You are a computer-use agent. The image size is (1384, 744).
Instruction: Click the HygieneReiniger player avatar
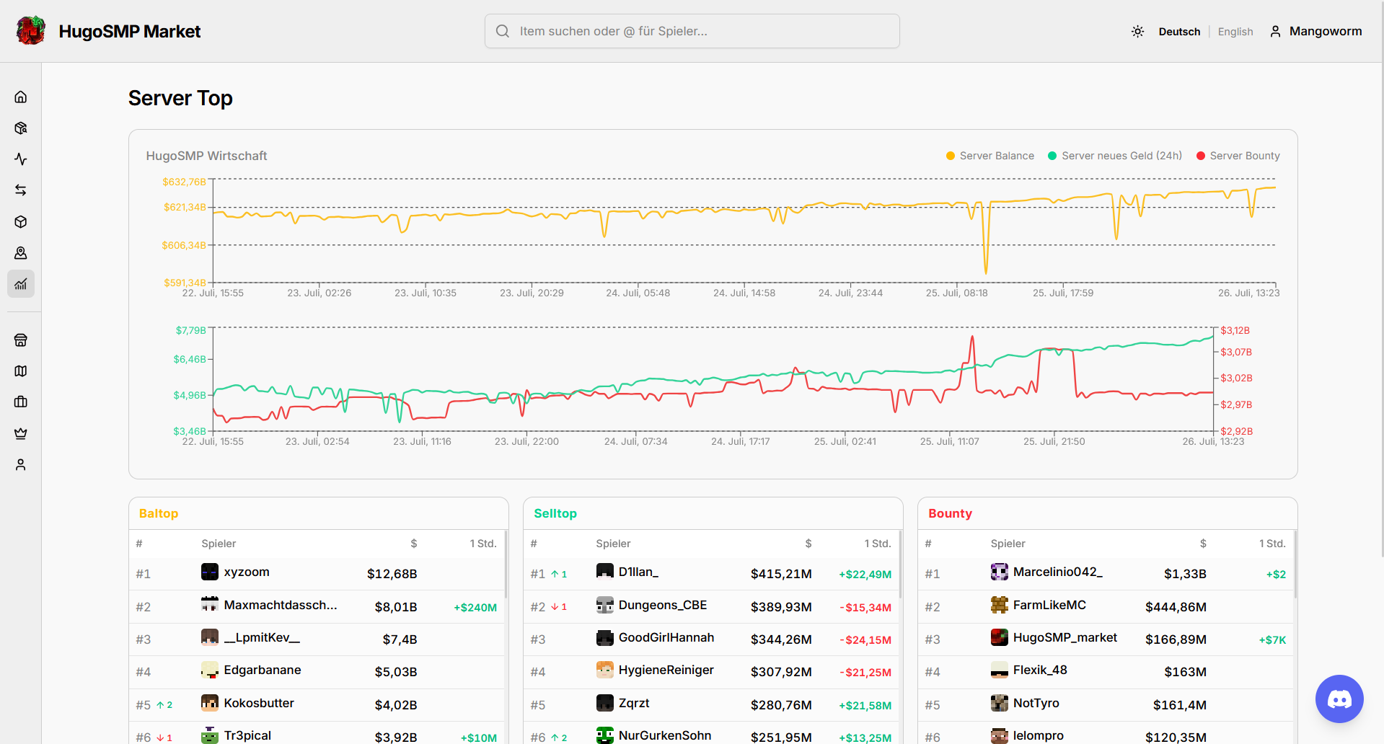point(605,670)
